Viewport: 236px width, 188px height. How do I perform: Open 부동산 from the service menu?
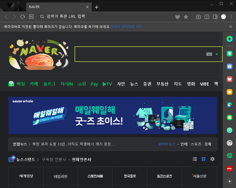click(163, 84)
